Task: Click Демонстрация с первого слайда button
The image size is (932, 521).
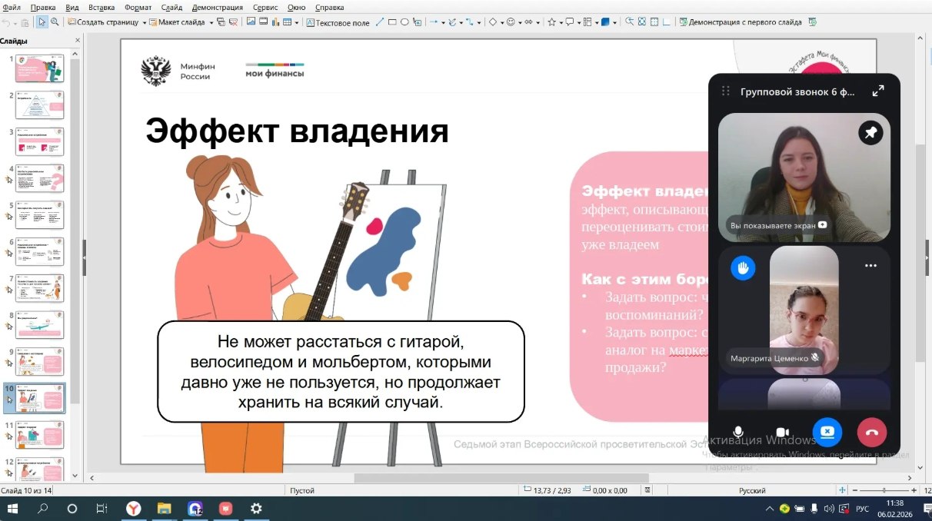Action: (739, 22)
